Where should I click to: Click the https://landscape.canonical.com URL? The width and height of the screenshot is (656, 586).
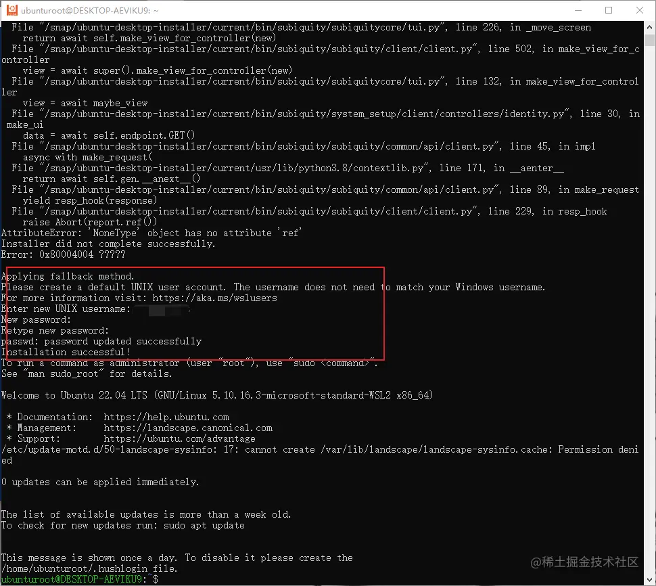188,428
